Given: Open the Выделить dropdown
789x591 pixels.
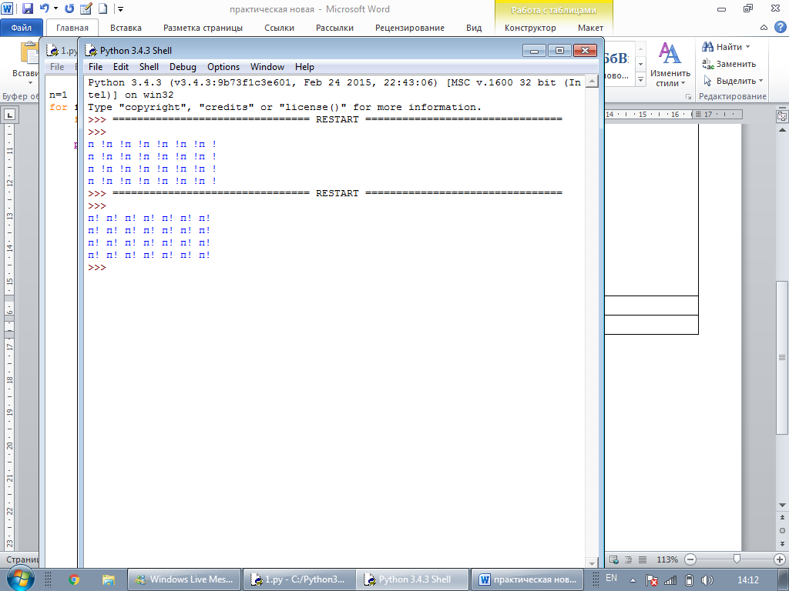Looking at the screenshot, I should (x=733, y=81).
